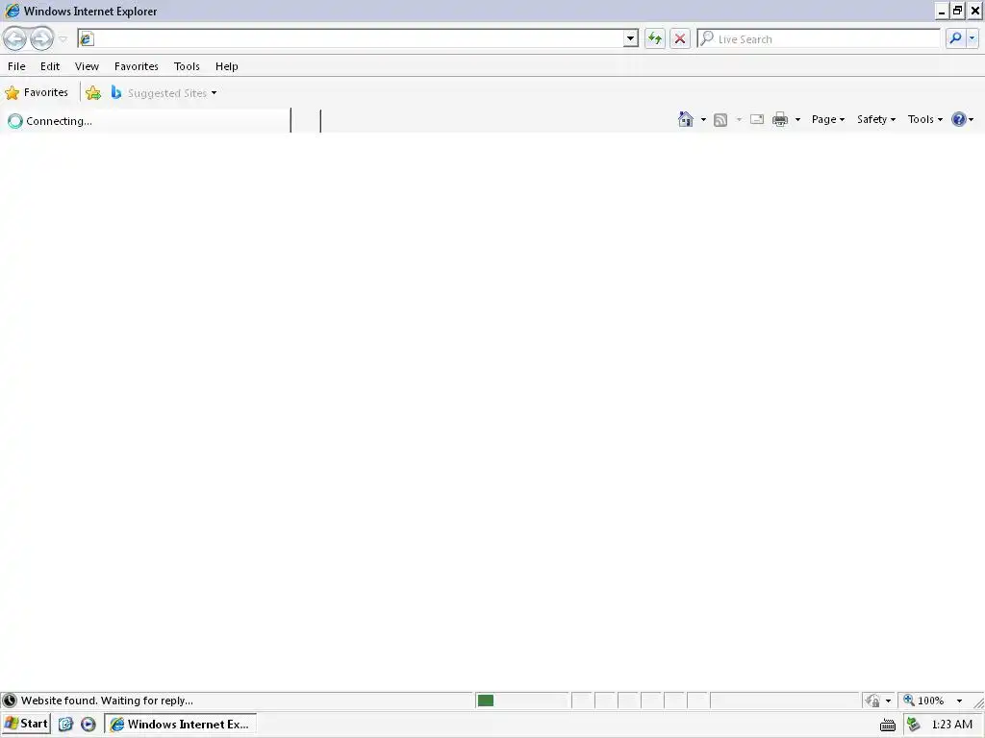Open search provider options dropdown

pos(972,38)
